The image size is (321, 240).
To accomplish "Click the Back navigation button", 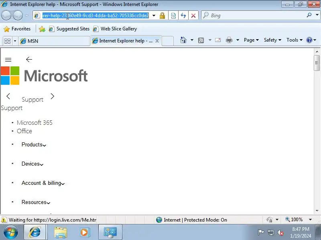I will [6, 15].
